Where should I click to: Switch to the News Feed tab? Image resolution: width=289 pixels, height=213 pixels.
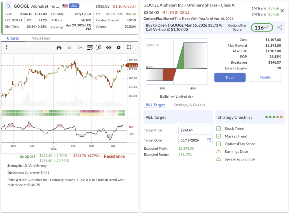(41, 38)
